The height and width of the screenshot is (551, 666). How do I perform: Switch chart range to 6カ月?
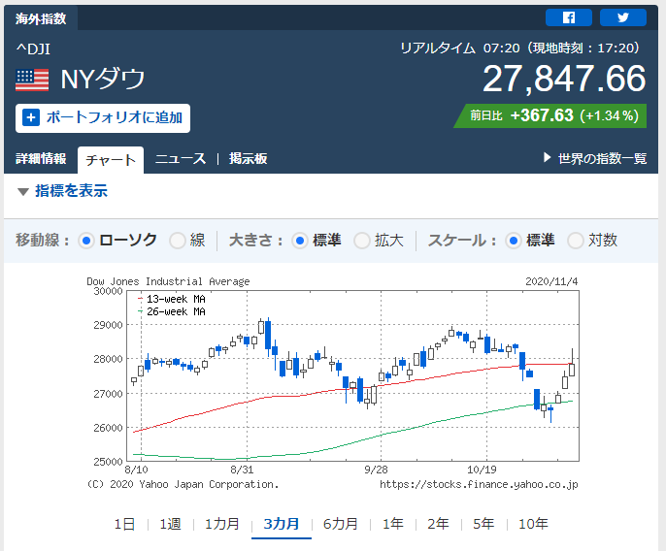340,524
